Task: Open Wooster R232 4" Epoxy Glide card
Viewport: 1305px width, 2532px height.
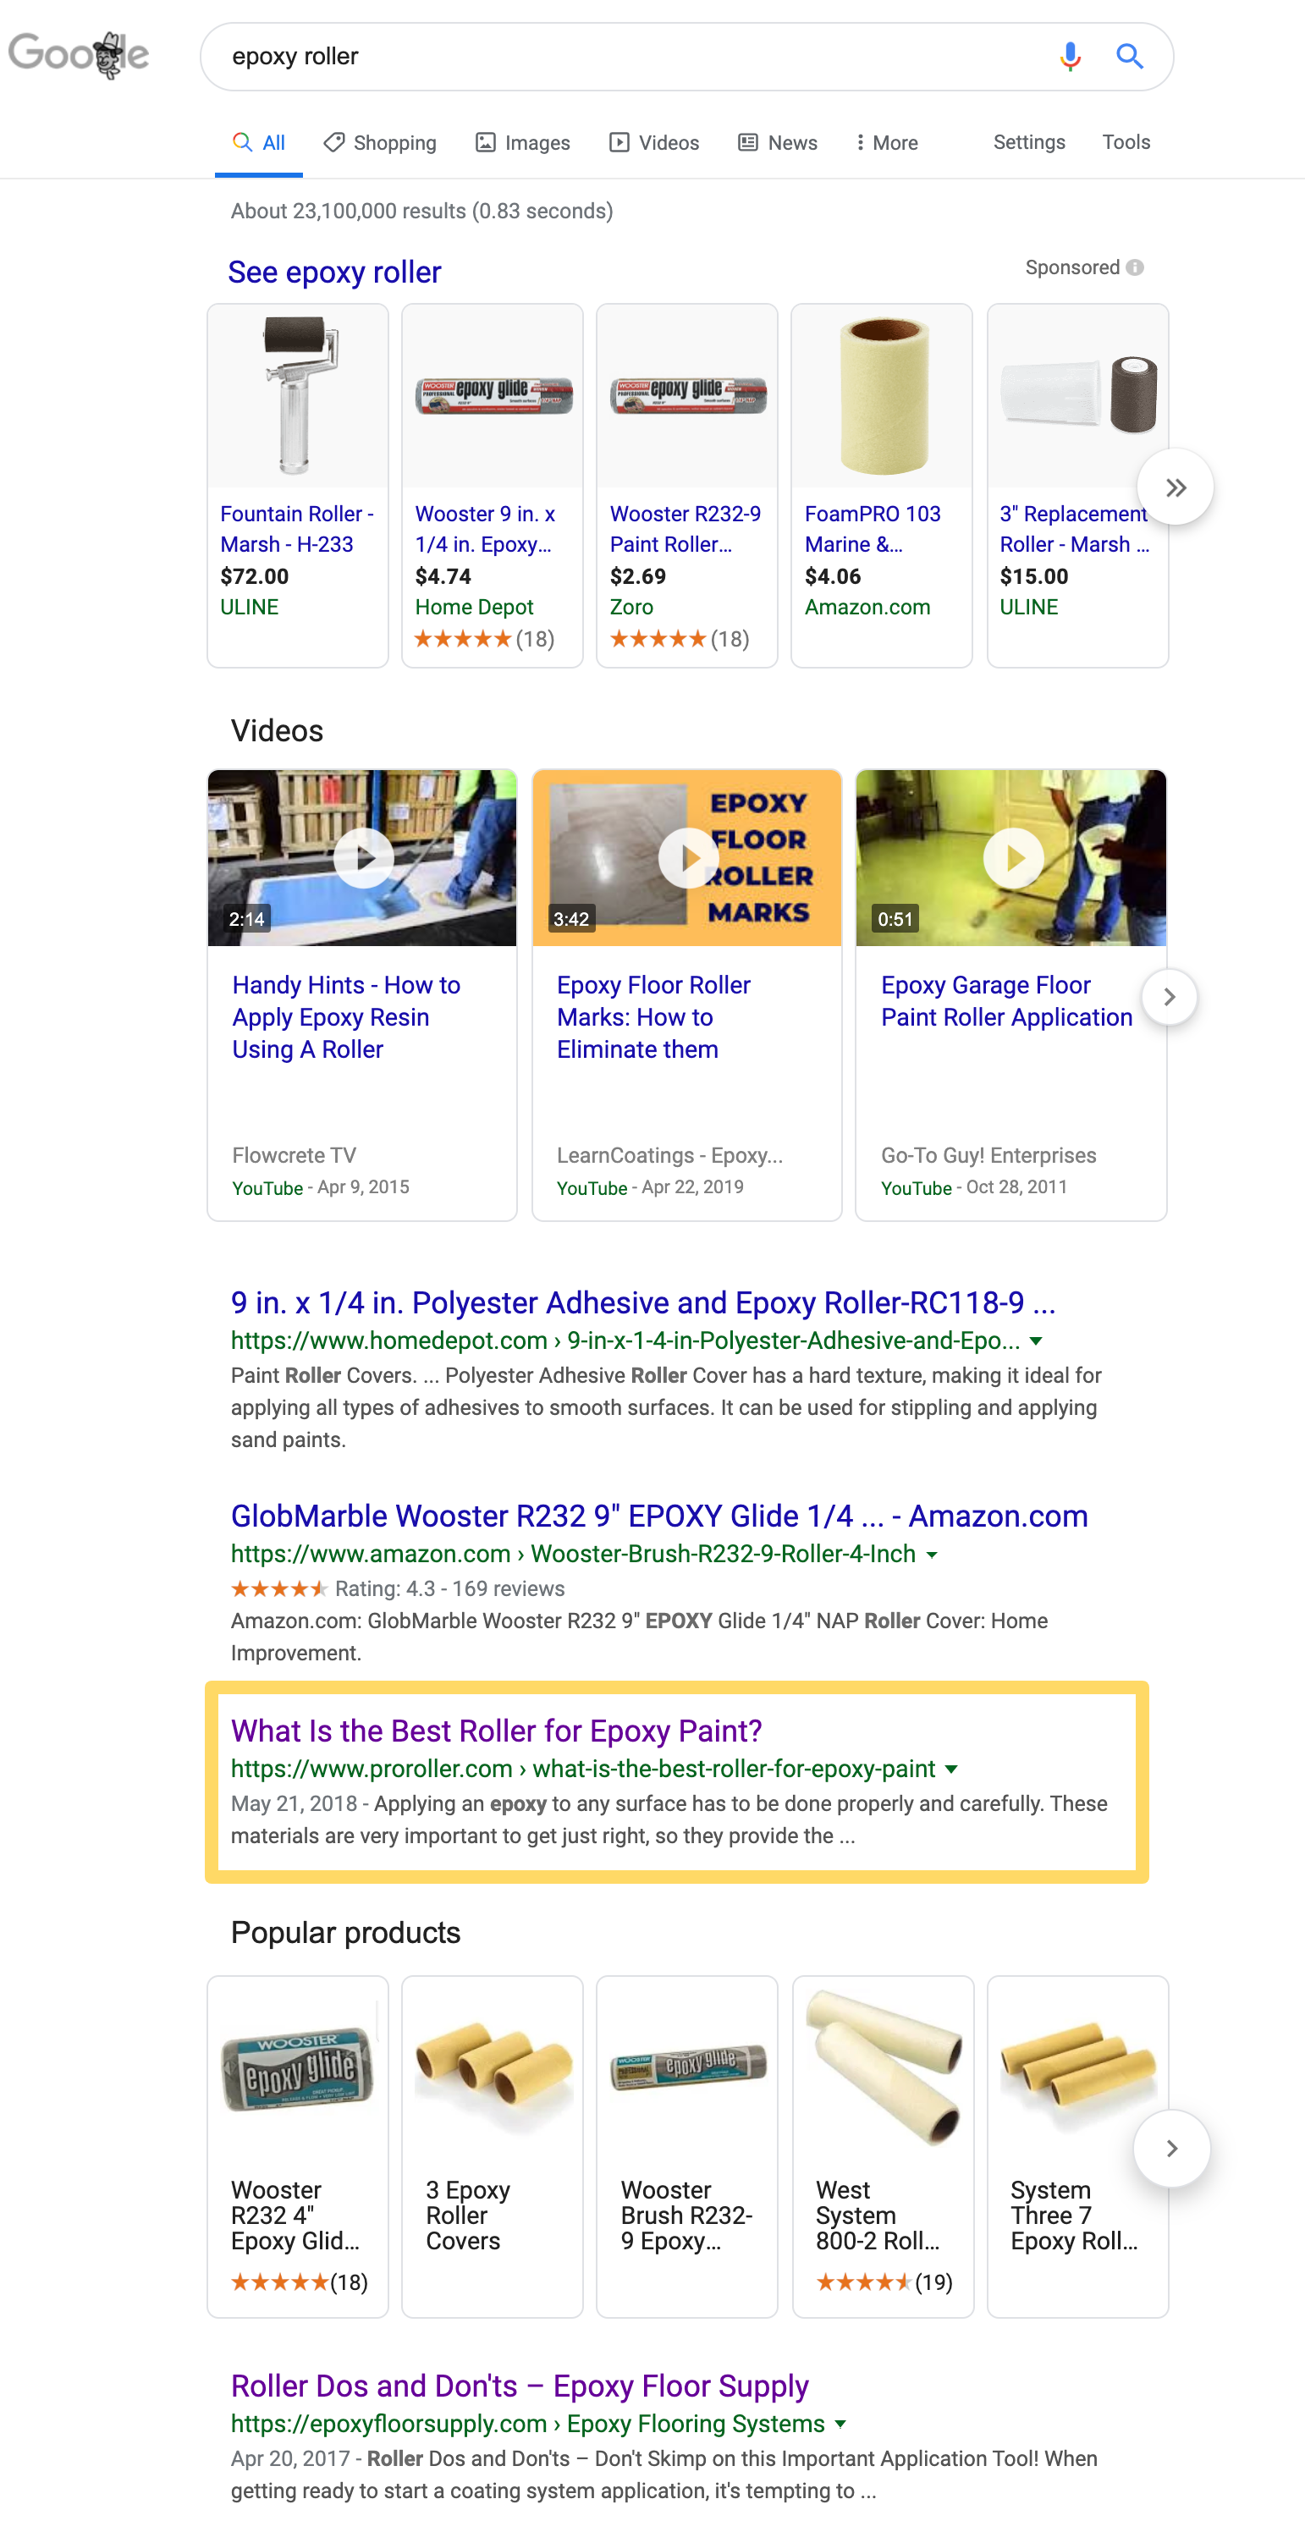Action: tap(298, 2147)
